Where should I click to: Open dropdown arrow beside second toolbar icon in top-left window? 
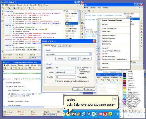coord(12,8)
